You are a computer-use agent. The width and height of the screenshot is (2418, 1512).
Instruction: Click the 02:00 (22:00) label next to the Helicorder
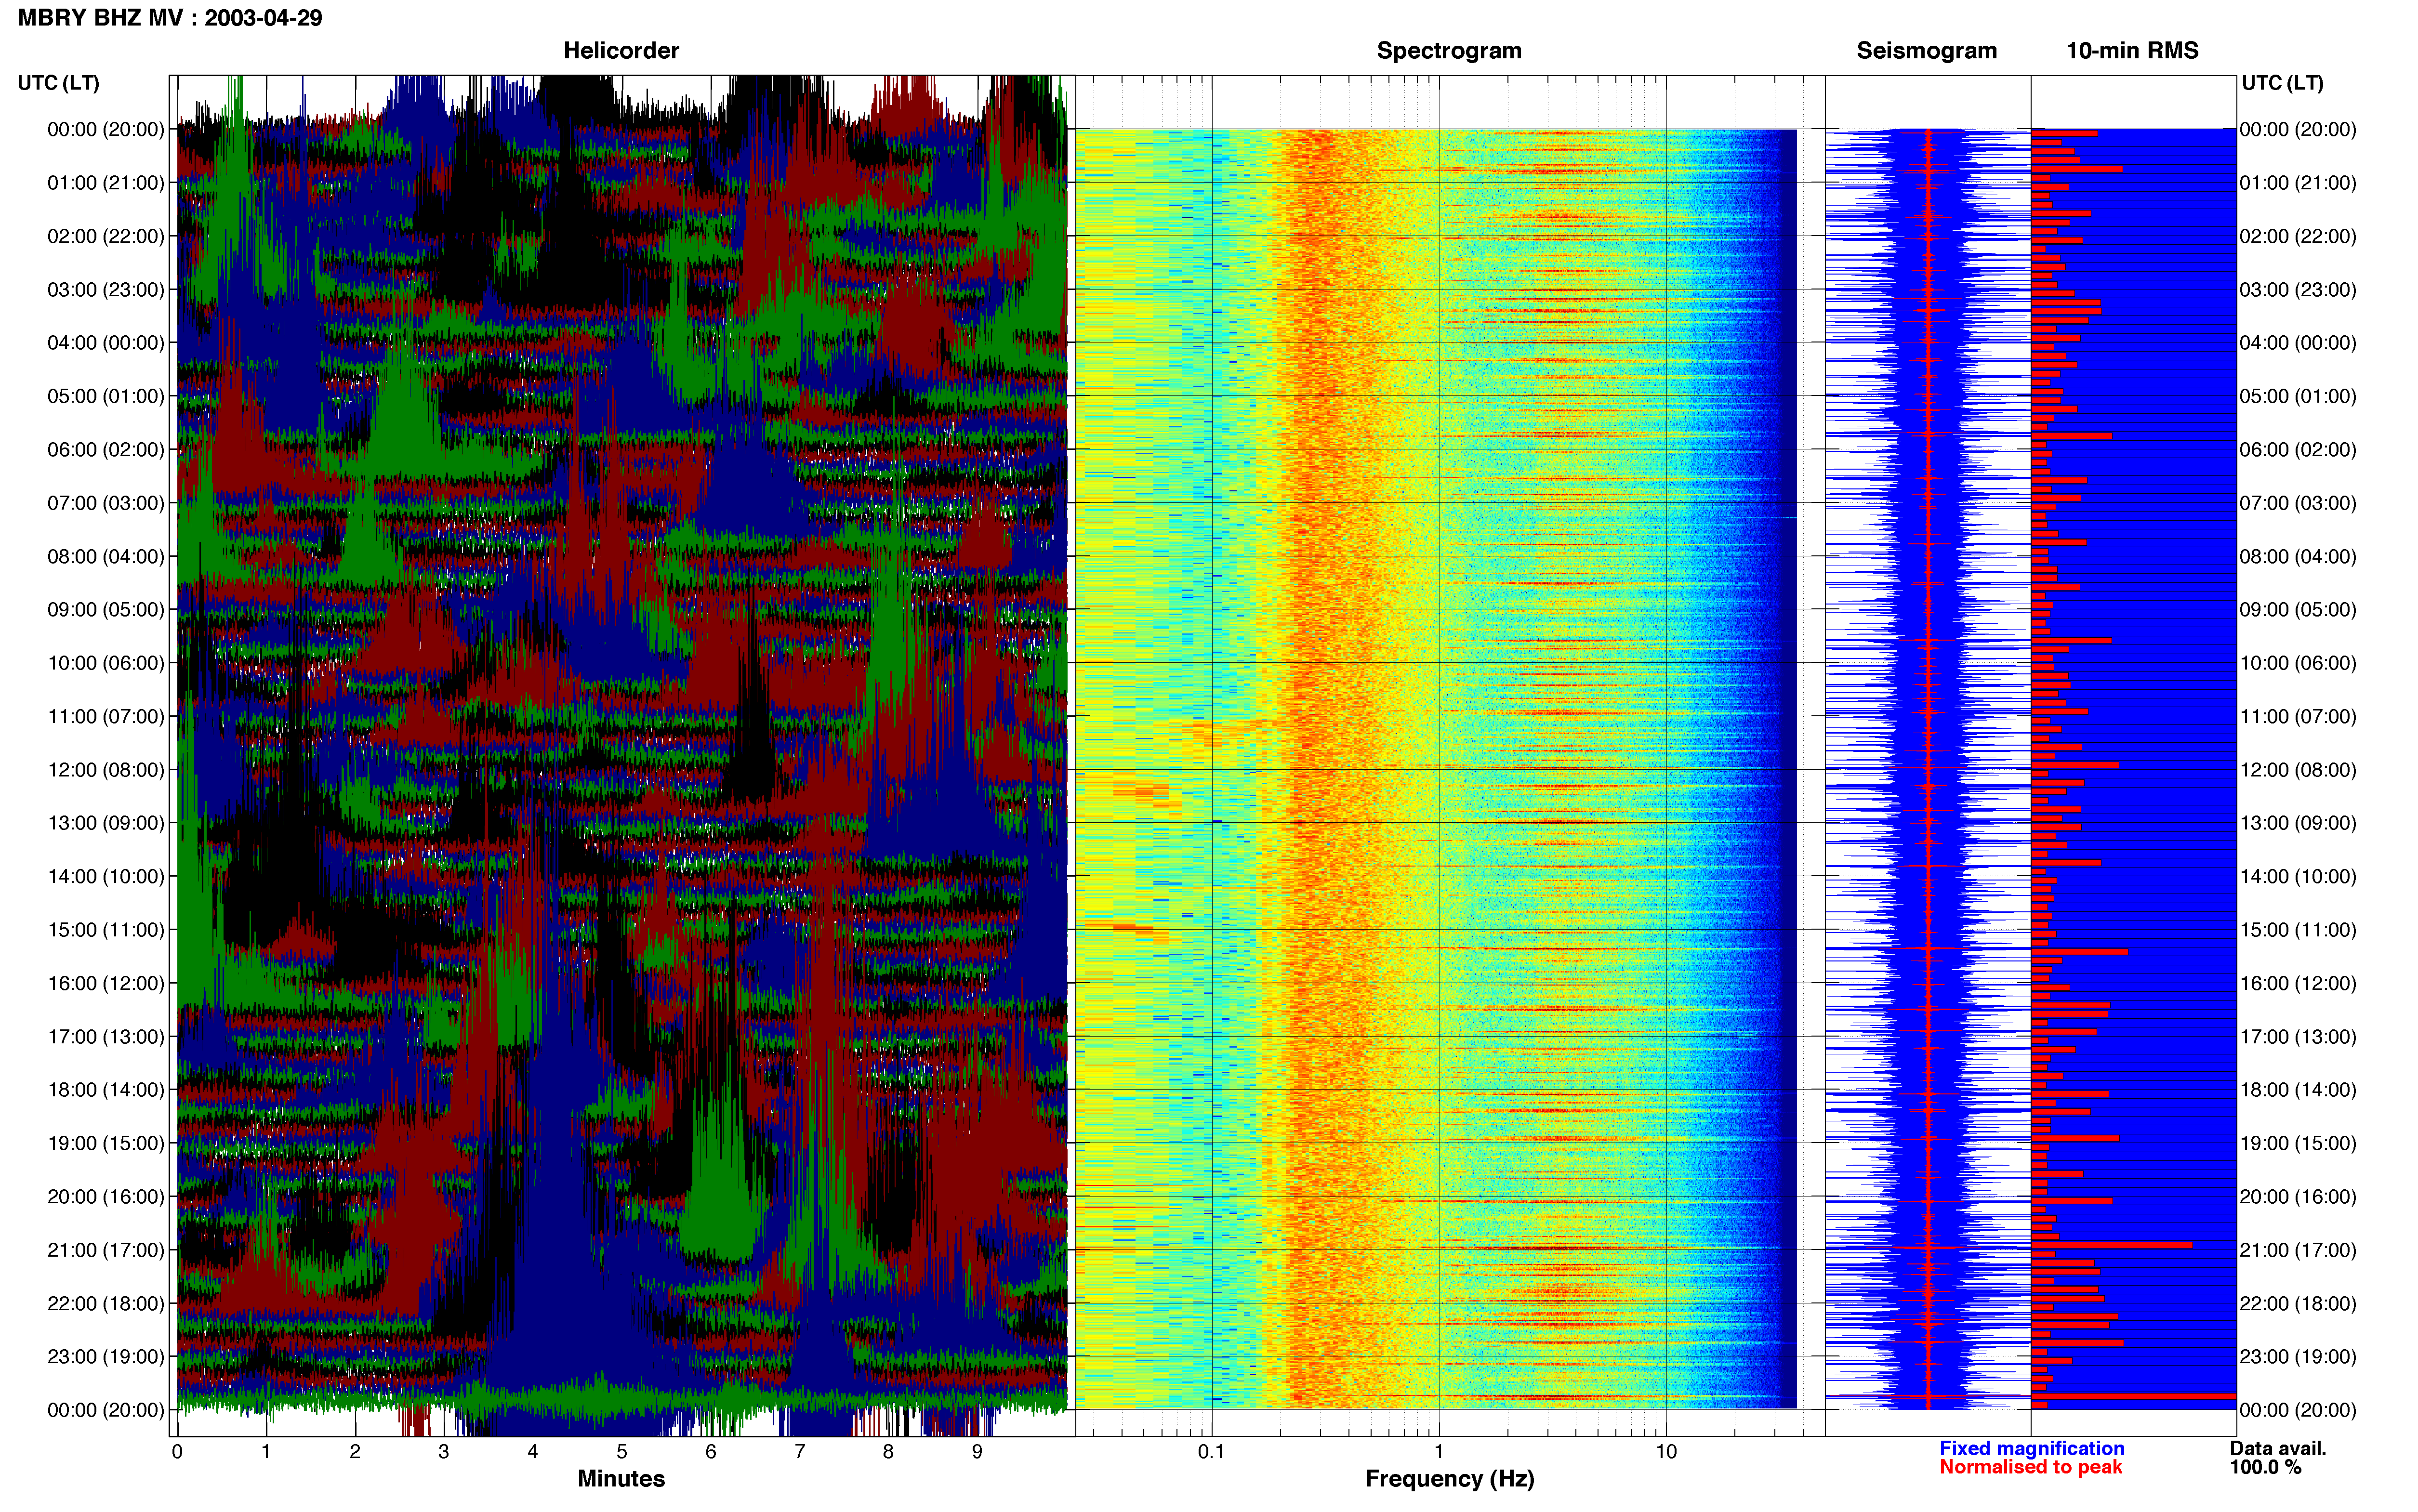pyautogui.click(x=106, y=236)
